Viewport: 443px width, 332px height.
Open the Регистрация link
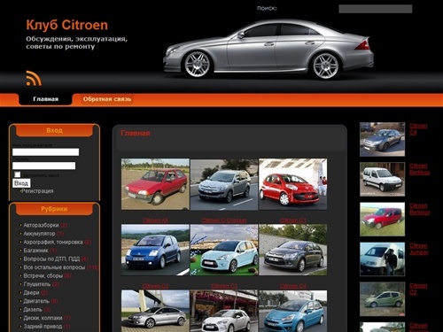pyautogui.click(x=37, y=191)
